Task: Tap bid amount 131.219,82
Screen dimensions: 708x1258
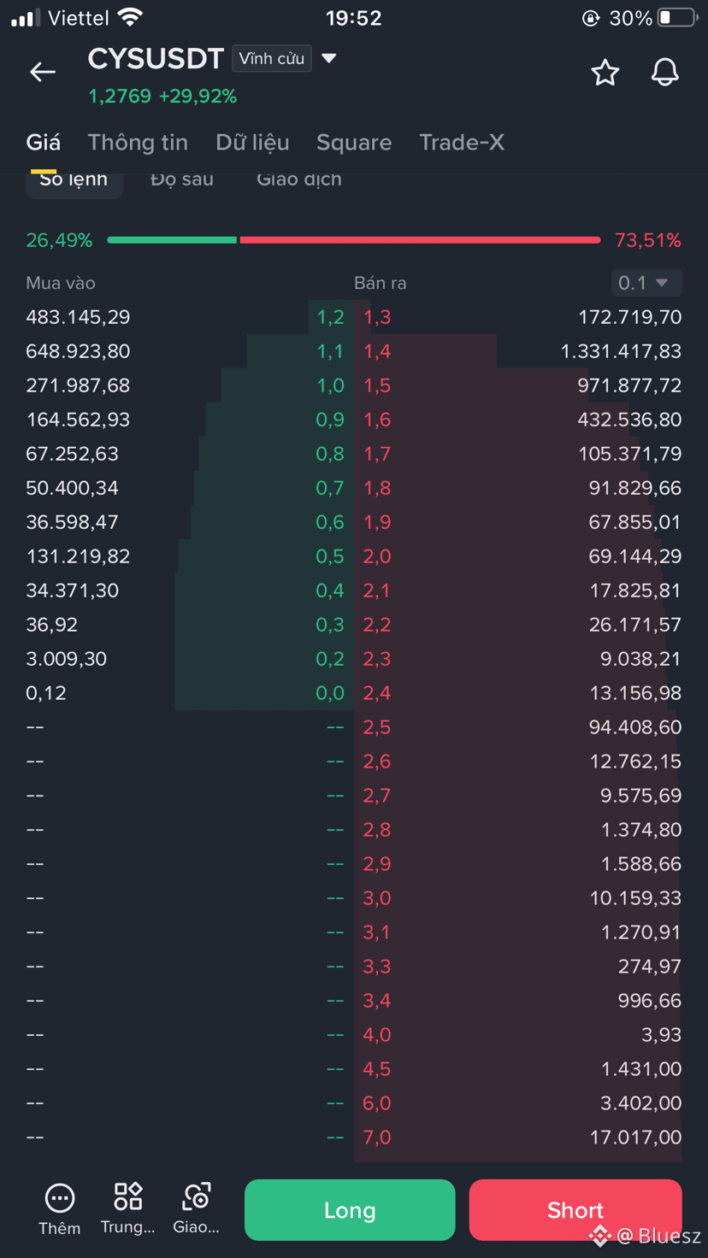Action: click(x=78, y=556)
